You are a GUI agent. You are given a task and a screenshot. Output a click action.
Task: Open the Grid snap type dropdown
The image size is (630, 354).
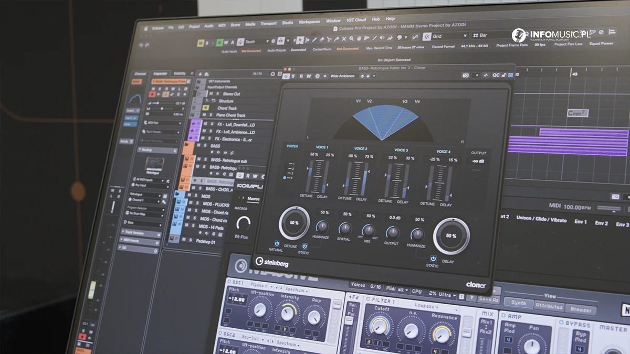449,36
